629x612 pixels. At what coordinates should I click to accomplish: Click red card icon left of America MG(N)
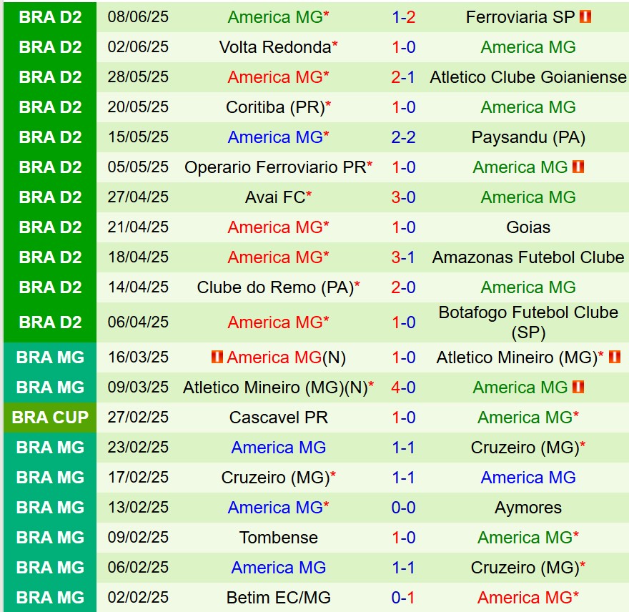[x=217, y=357]
